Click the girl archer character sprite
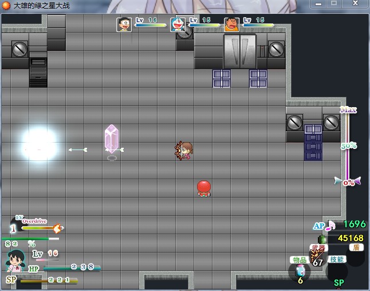Image resolution: width=370 pixels, height=291 pixels. [184, 151]
